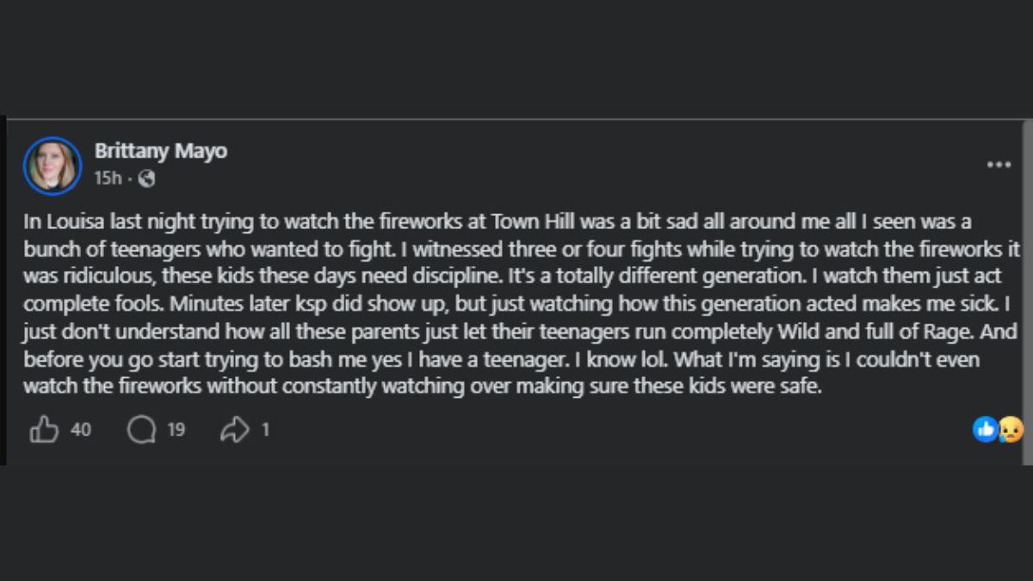Open Brittany Mayo's profile name link
Screen dimensions: 1033x581
(161, 151)
